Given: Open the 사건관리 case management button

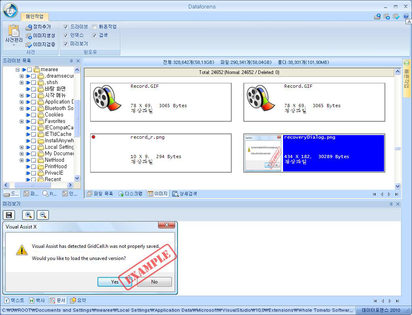Looking at the screenshot, I should (14, 36).
